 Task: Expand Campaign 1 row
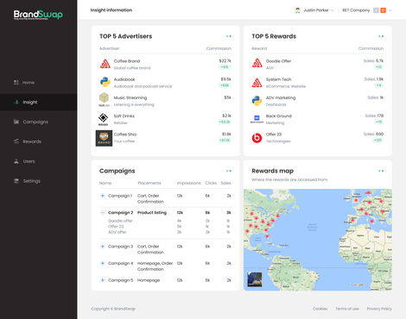pyautogui.click(x=102, y=196)
